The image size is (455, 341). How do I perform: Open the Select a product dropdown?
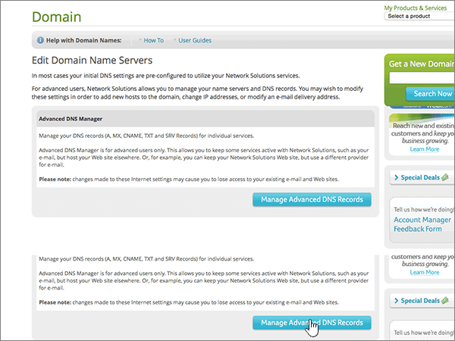tap(419, 16)
